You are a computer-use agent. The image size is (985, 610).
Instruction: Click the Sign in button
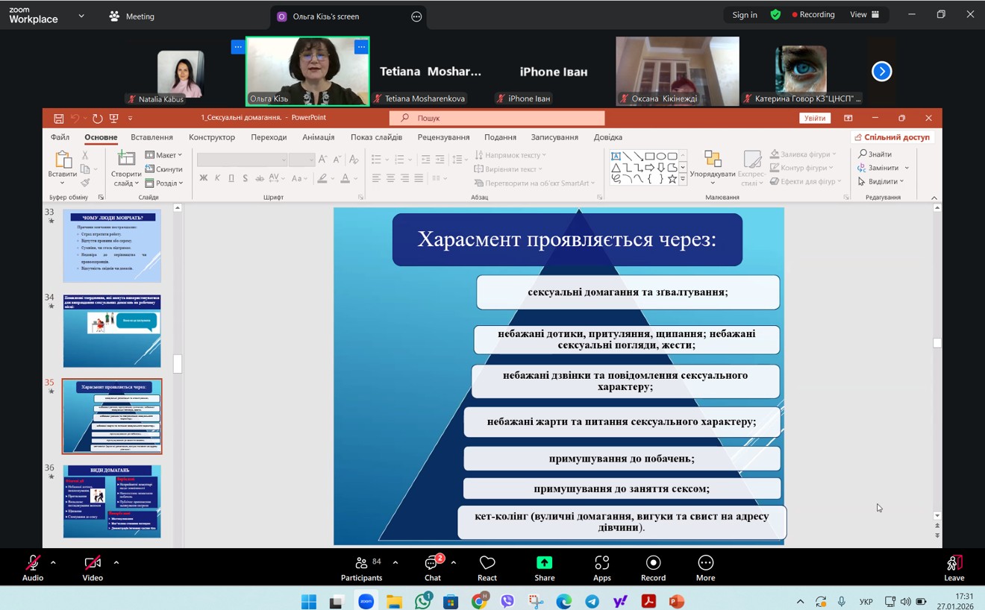pos(744,15)
